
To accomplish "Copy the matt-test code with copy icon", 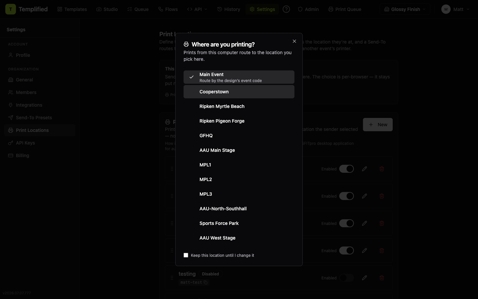I will (x=205, y=282).
